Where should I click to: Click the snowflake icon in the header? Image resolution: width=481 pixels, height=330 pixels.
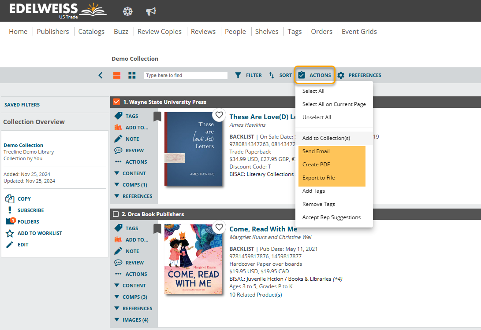(x=127, y=11)
